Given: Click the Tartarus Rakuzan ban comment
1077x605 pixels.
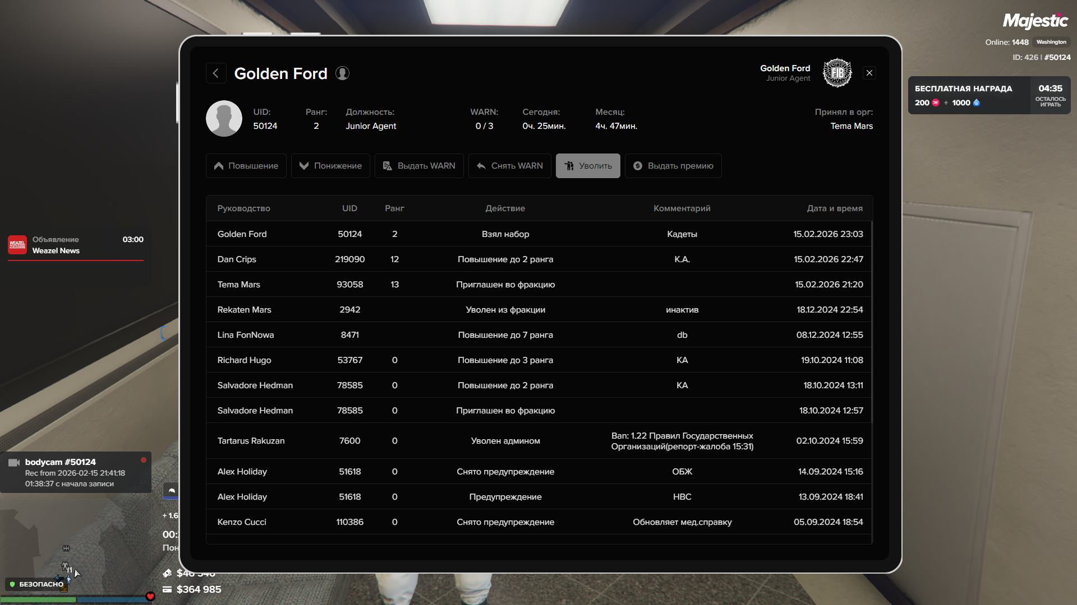Looking at the screenshot, I should tap(682, 441).
